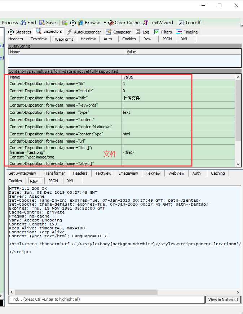
Task: Open the Statistics tab
Action: tap(19, 32)
